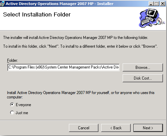The image size is (167, 136).
Task: Choose the Just me option
Action: tap(12, 112)
